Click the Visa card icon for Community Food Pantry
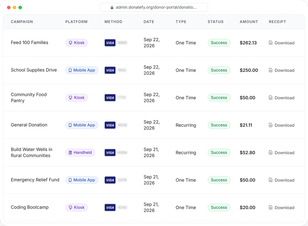Image resolution: width=308 pixels, height=226 pixels. pos(110,97)
